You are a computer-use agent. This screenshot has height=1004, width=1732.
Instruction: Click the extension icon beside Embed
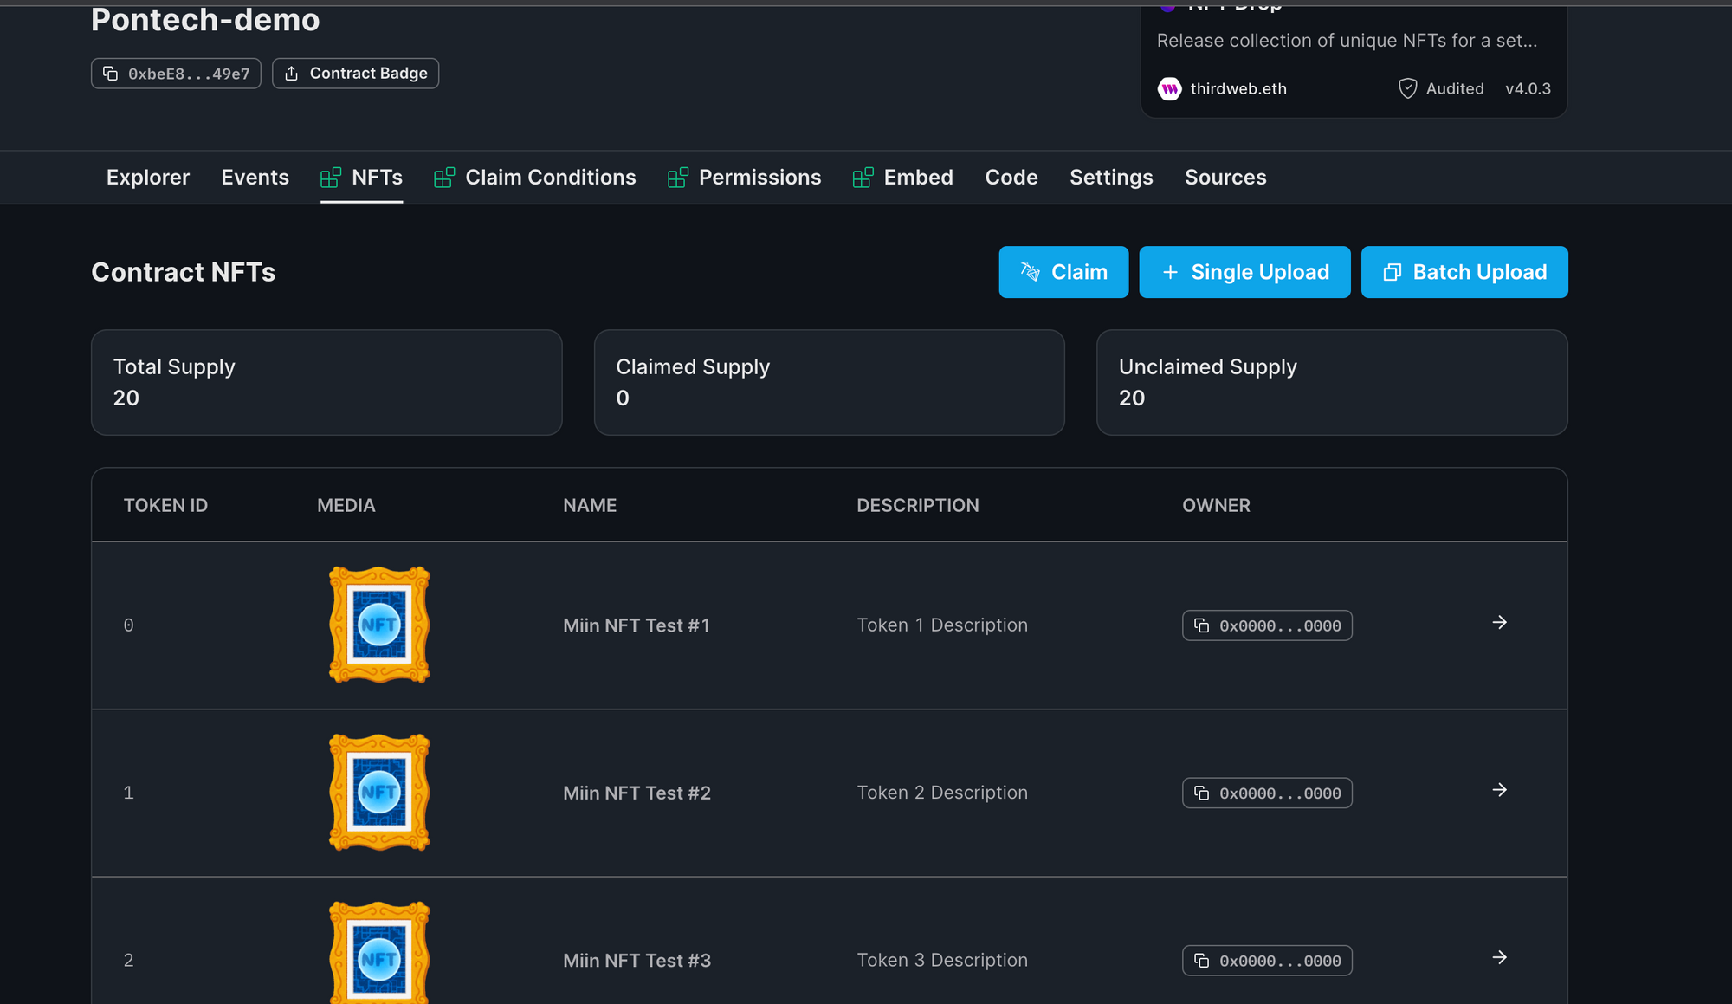(x=863, y=178)
